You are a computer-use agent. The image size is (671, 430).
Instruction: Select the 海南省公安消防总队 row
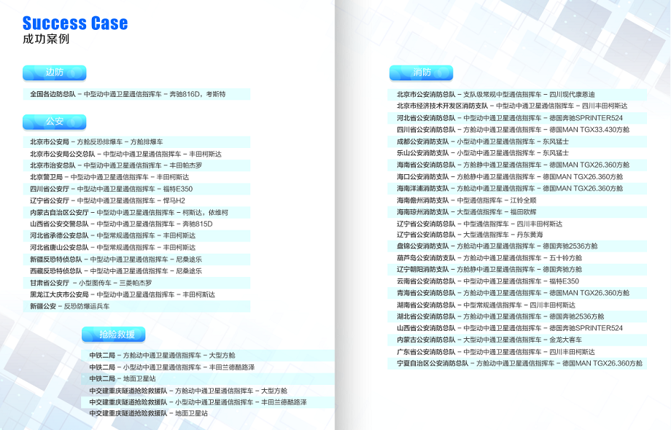pos(517,165)
